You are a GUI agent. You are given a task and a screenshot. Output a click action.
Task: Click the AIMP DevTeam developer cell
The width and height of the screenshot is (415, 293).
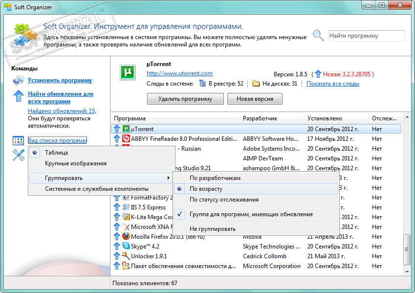click(x=263, y=158)
